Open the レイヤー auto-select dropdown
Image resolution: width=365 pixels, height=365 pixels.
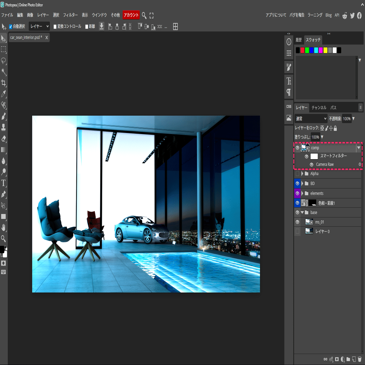point(39,26)
